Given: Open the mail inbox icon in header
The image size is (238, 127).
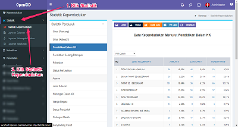Looking at the screenshot, I should click(x=199, y=5).
